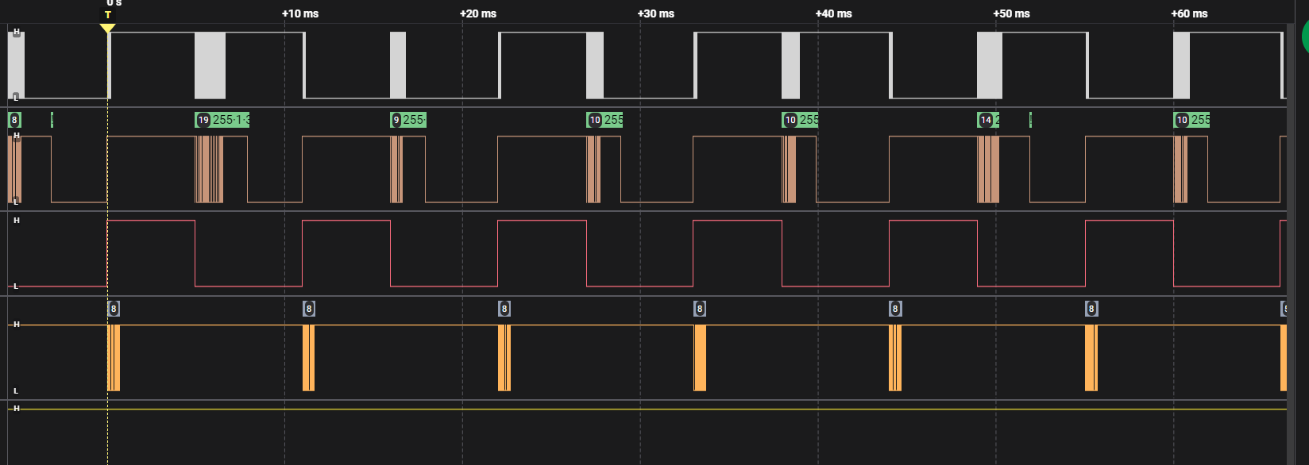Click the gray 8 bubble just after +50 ms
Image resolution: width=1309 pixels, height=465 pixels.
tap(1091, 309)
